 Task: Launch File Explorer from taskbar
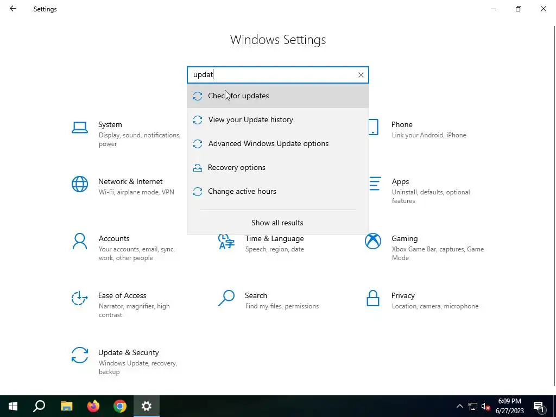click(66, 406)
